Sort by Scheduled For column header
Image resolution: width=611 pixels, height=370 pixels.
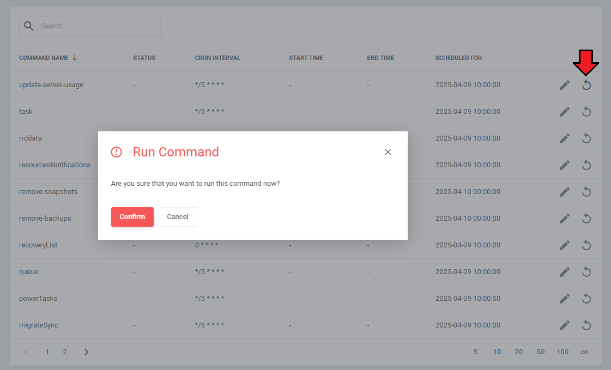point(458,58)
